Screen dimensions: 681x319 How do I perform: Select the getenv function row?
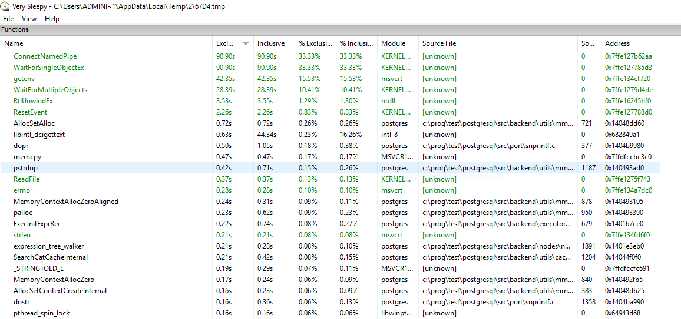tap(24, 79)
